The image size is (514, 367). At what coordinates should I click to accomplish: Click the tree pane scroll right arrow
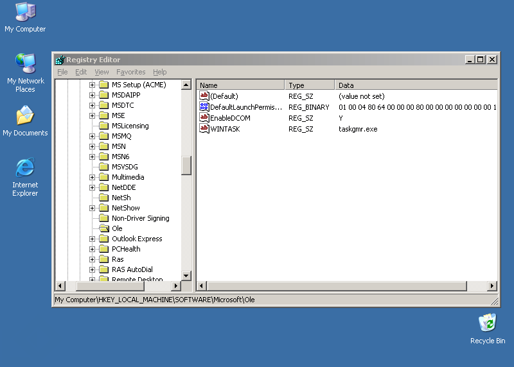click(176, 286)
